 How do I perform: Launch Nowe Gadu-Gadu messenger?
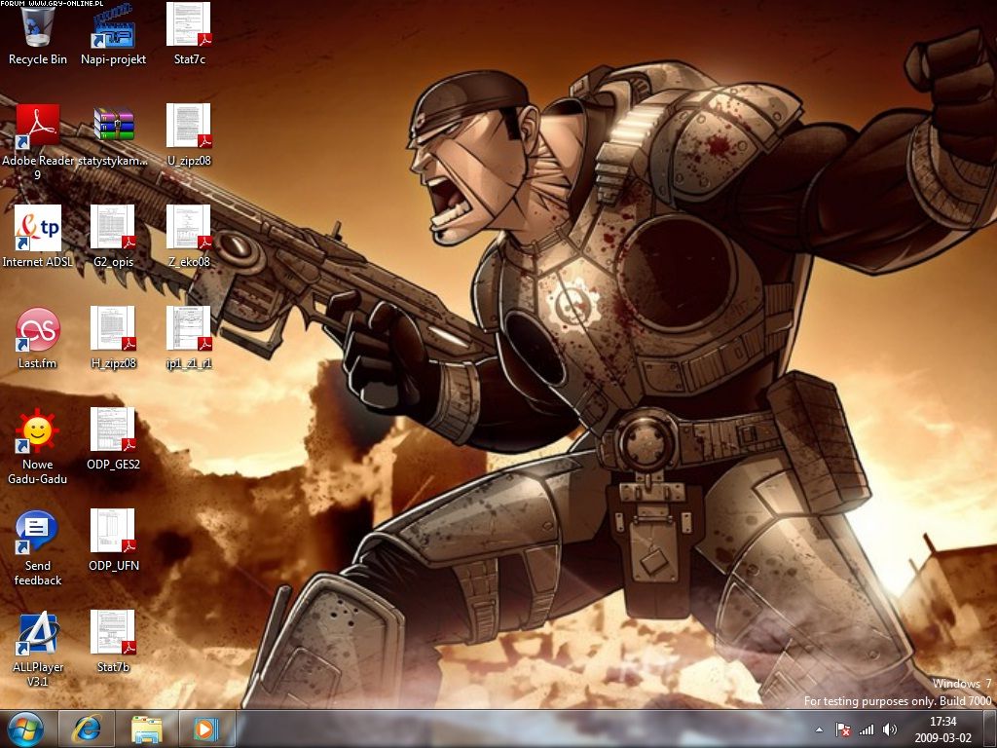38,430
